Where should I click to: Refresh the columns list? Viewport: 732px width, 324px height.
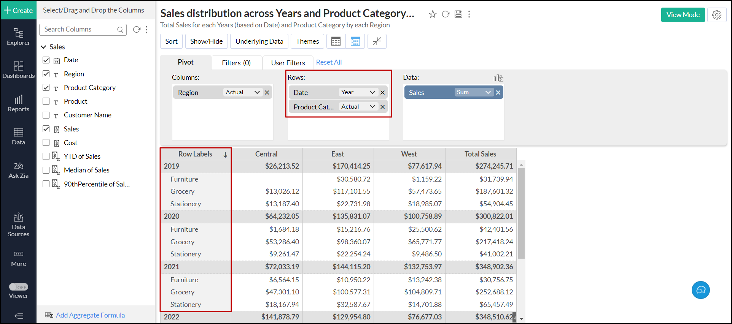click(x=137, y=30)
